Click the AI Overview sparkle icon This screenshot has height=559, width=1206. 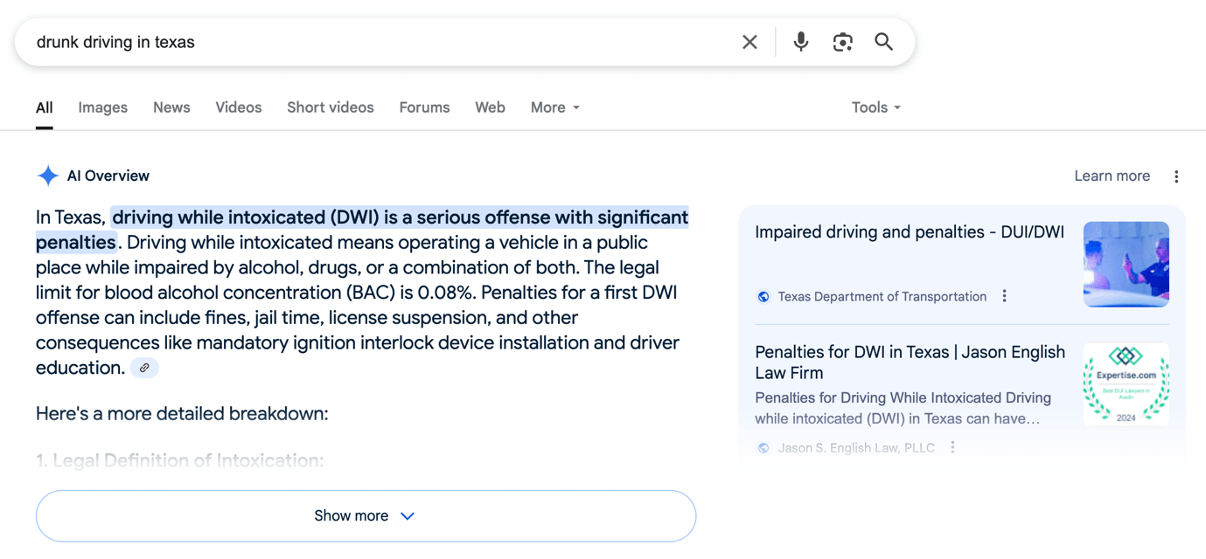[47, 176]
